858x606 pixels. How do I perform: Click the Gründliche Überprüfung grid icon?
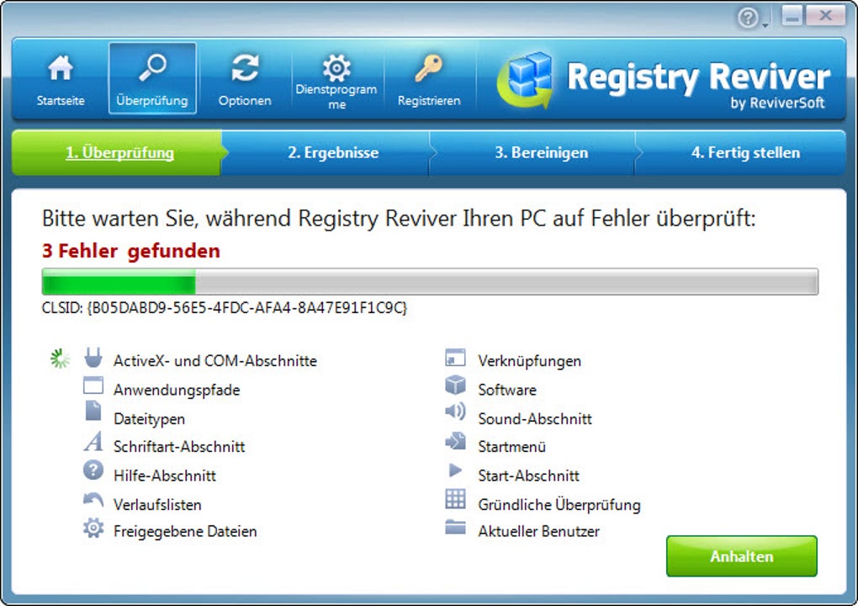click(x=455, y=499)
